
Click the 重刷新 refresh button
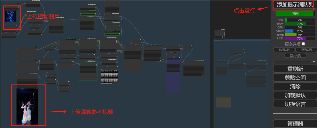(295, 69)
